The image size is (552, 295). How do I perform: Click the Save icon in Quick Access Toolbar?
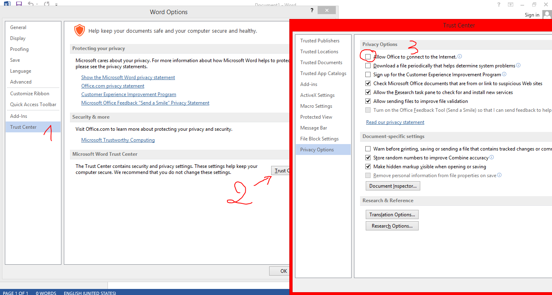coord(19,4)
